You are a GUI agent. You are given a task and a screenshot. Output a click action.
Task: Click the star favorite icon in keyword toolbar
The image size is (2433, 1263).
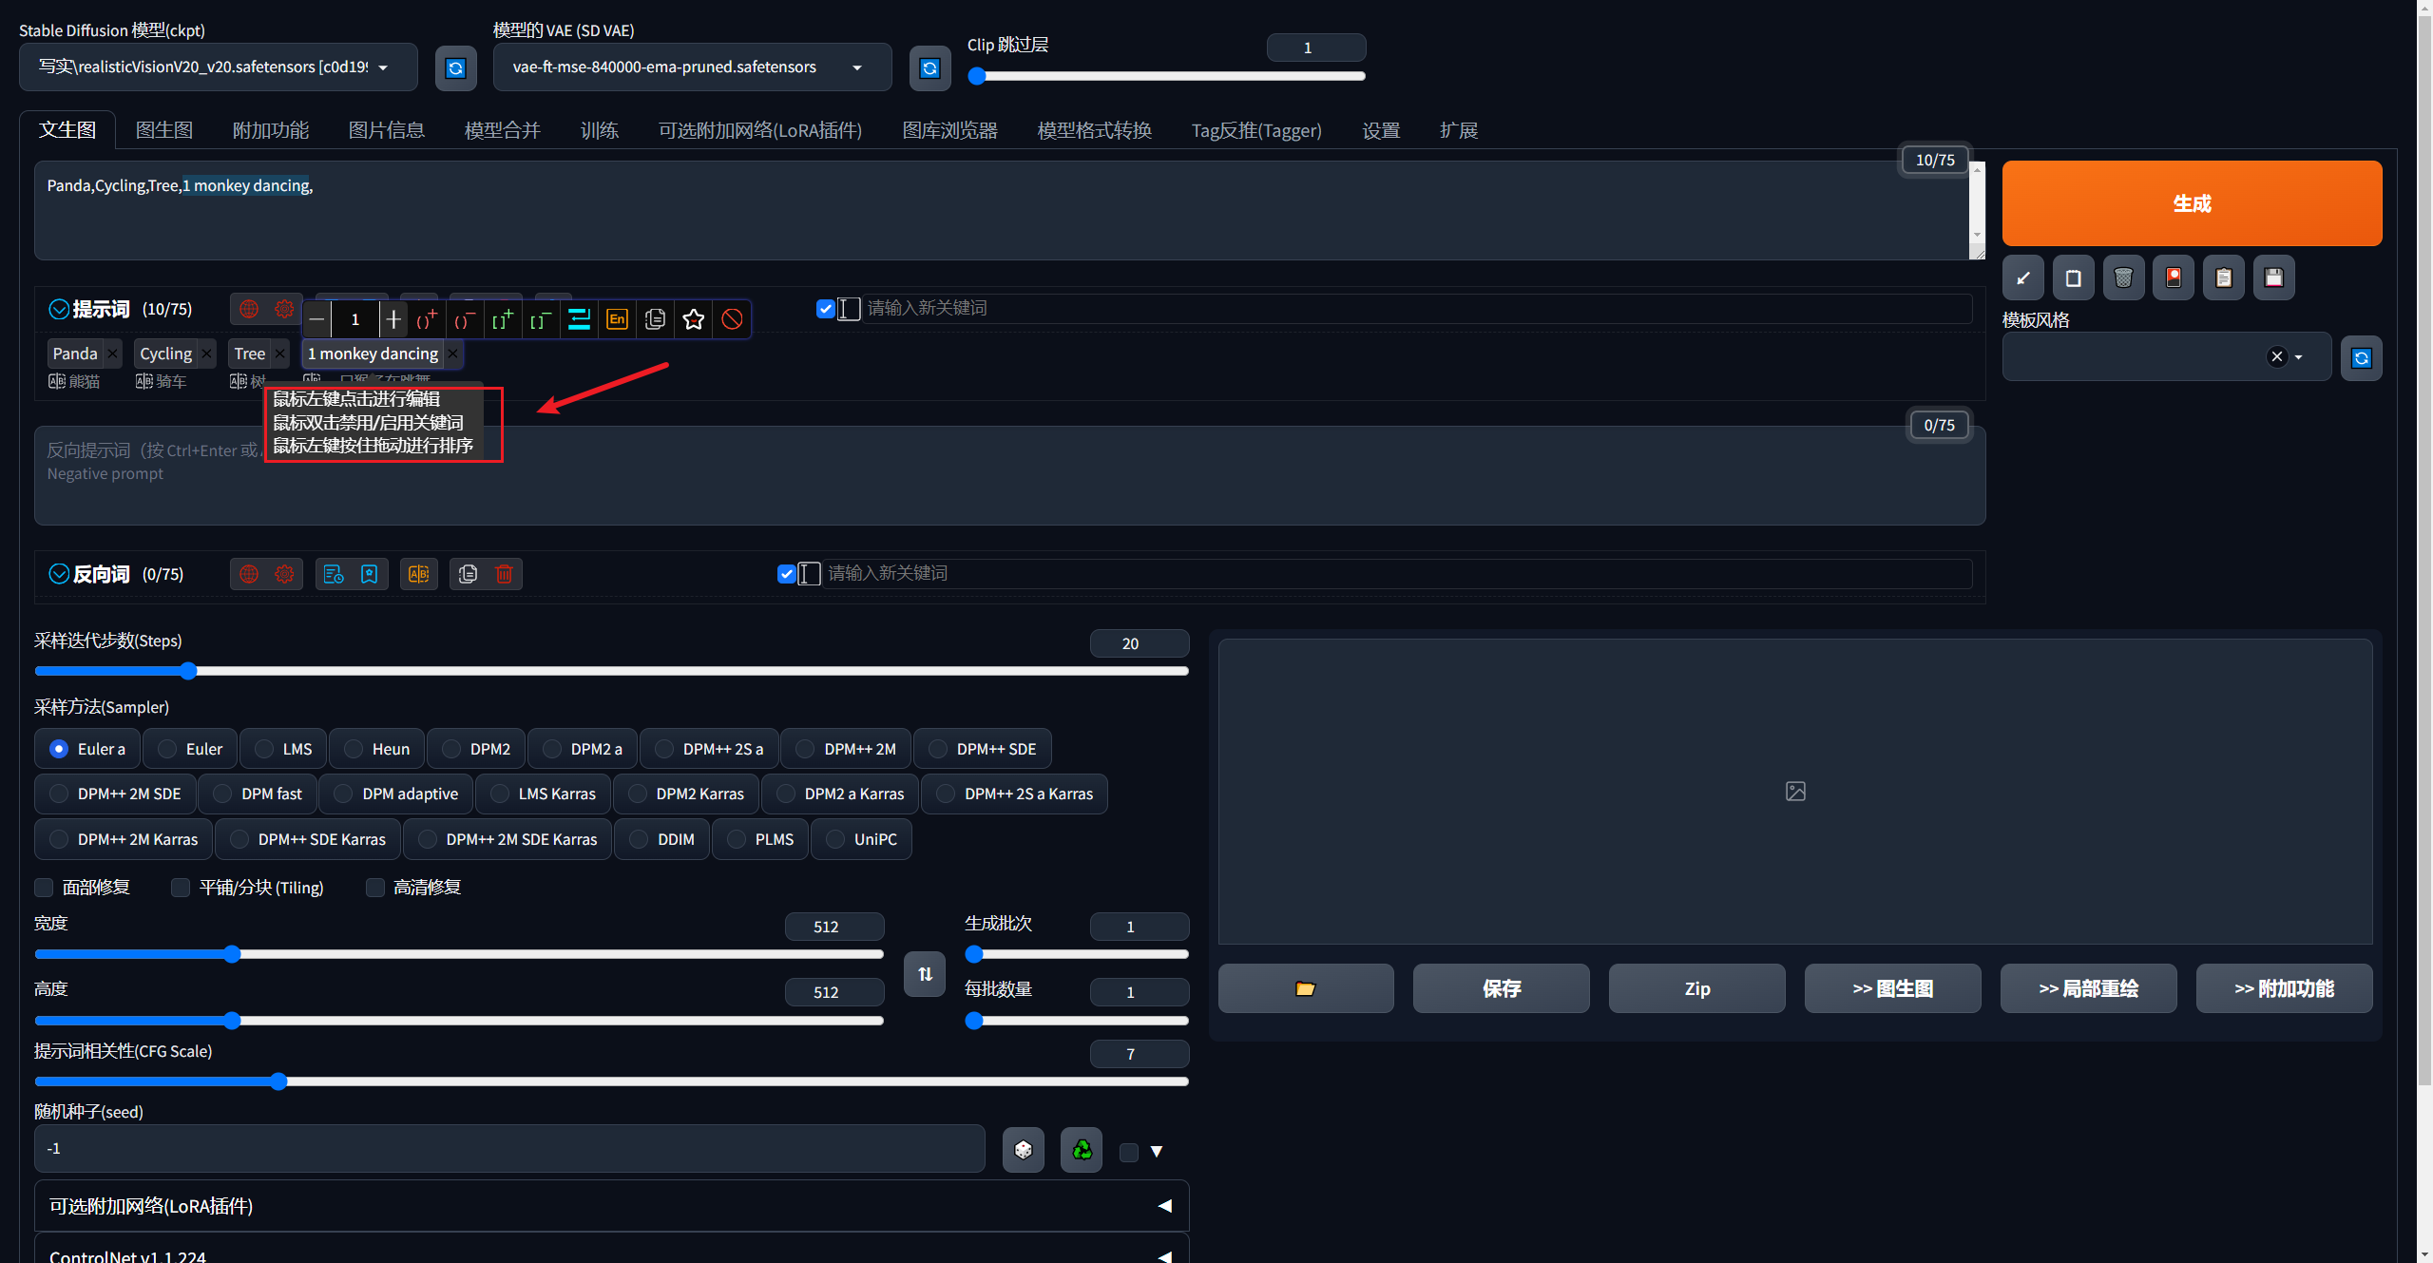pyautogui.click(x=694, y=319)
